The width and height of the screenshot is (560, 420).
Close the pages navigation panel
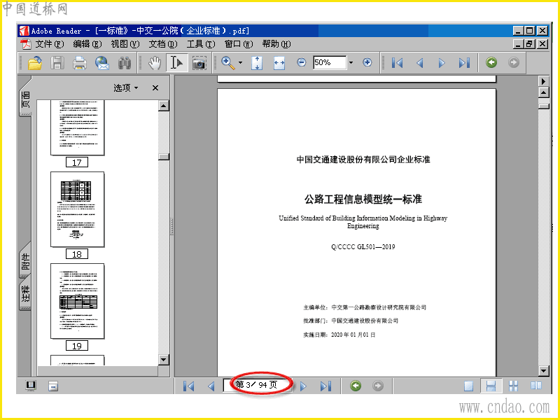(155, 88)
